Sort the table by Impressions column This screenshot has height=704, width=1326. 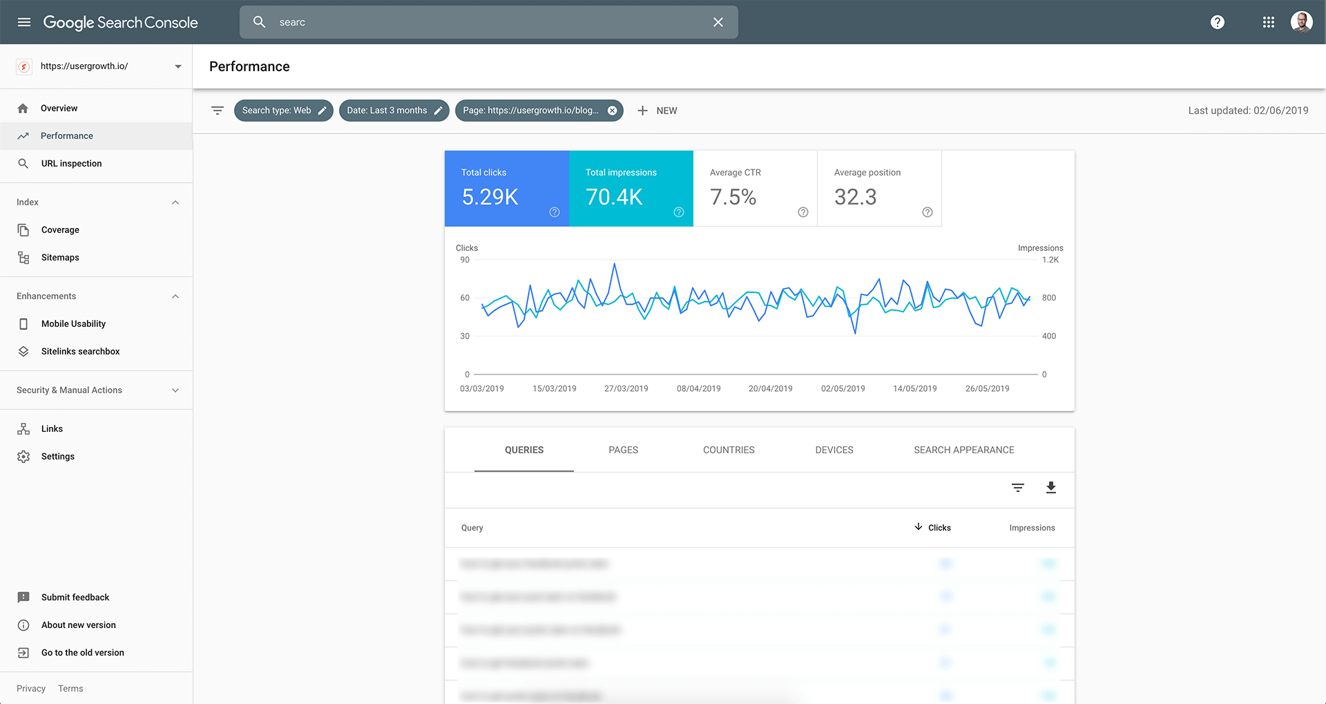1032,528
